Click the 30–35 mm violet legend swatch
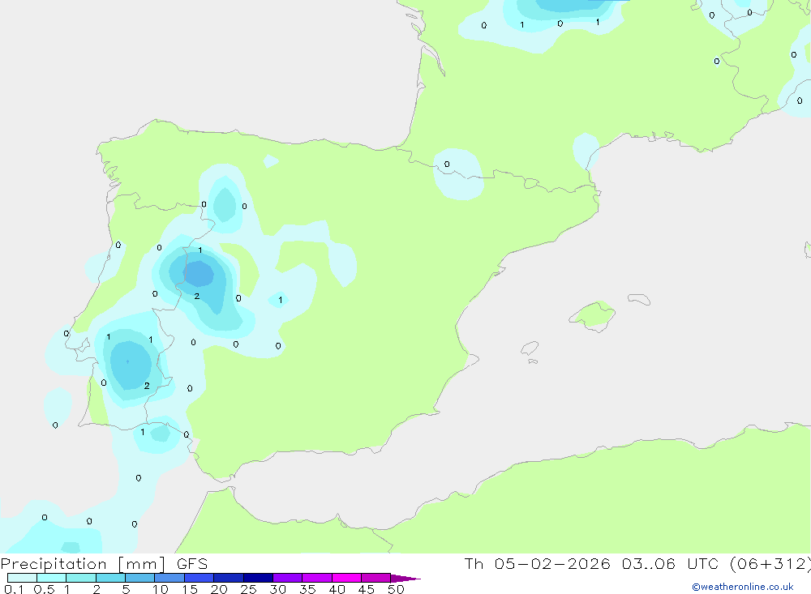Viewport: 811px width, 594px height. click(288, 578)
